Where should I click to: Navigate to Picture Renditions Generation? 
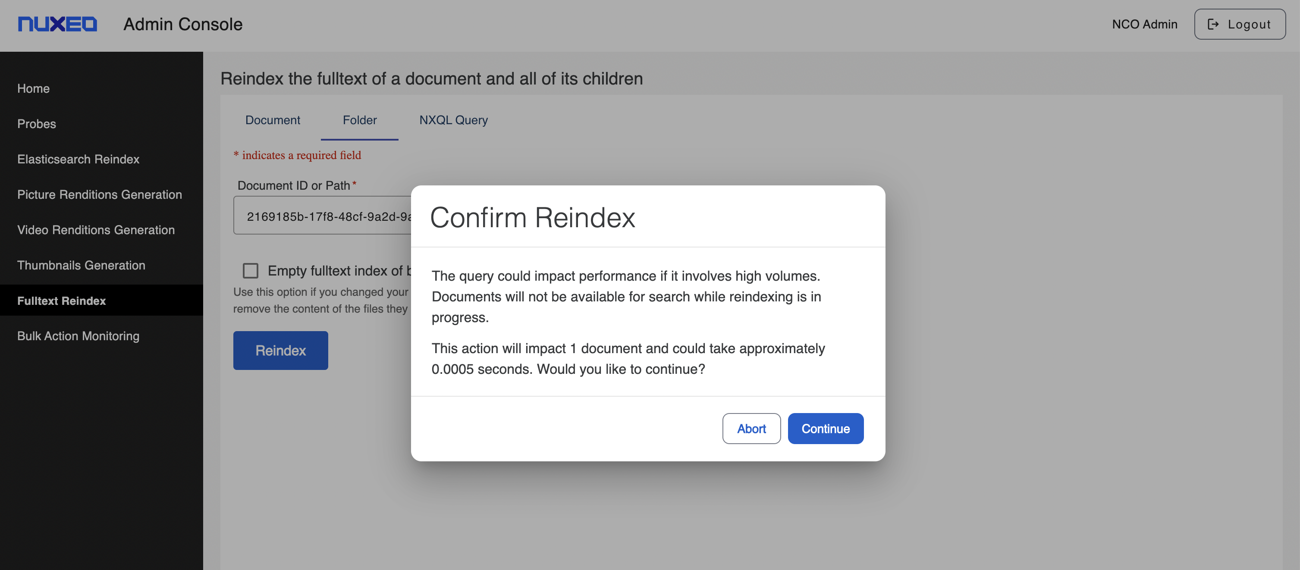click(99, 194)
